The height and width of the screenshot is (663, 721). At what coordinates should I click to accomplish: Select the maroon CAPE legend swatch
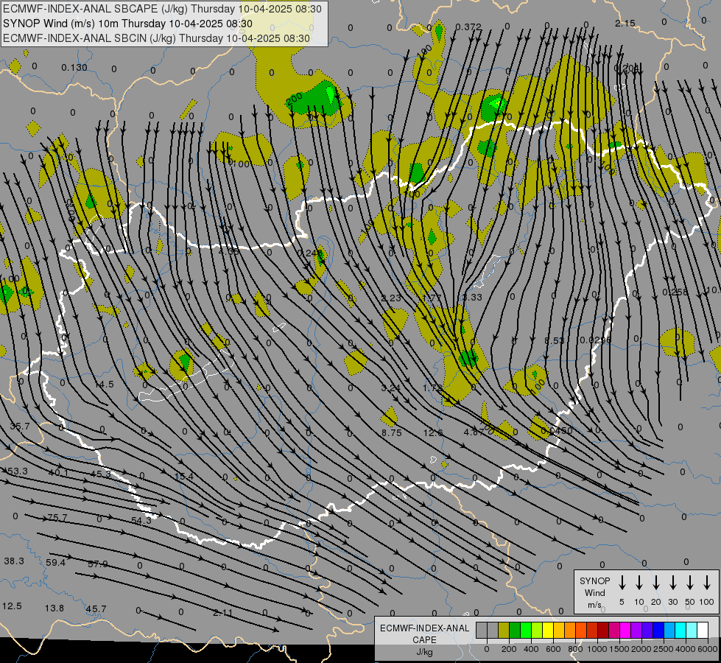[603, 630]
